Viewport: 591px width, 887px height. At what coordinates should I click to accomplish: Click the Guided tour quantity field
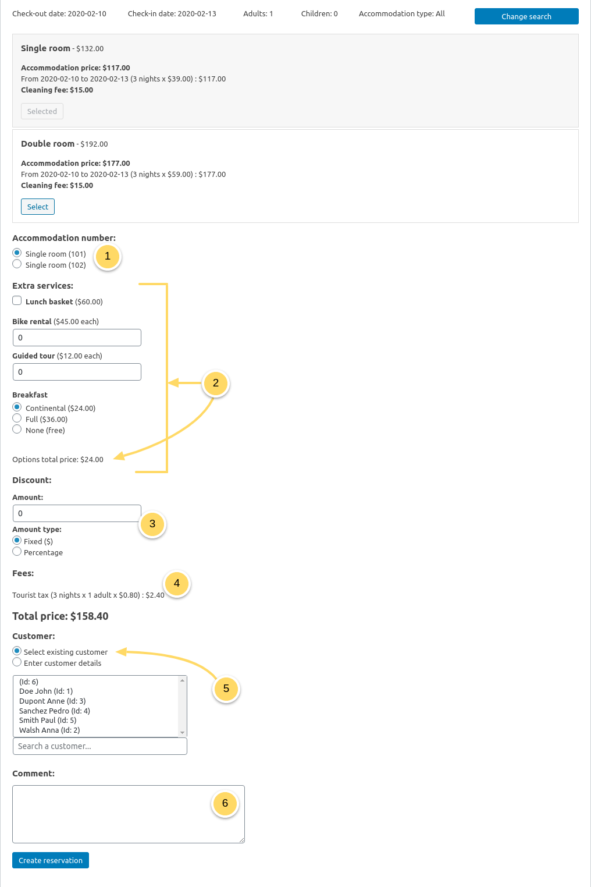tap(76, 371)
